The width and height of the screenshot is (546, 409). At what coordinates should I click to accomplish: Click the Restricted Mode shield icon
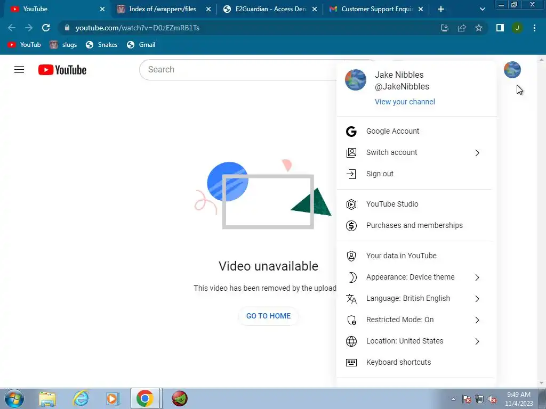point(352,320)
